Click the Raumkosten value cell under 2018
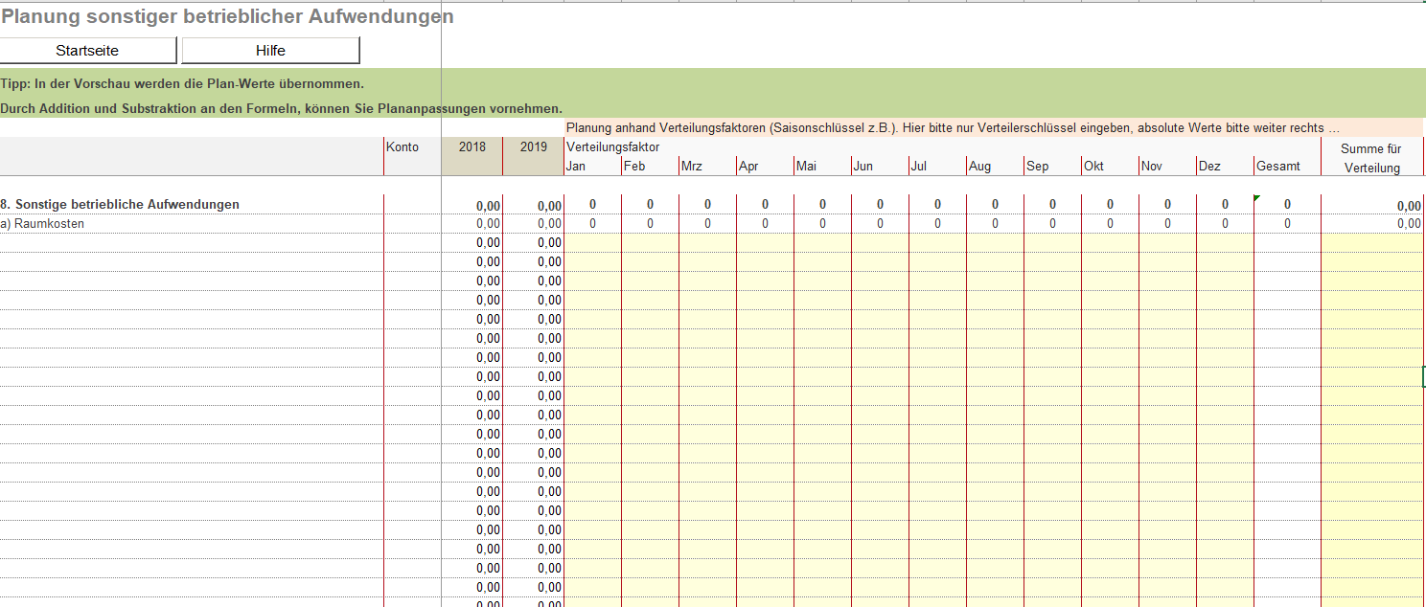1426x607 pixels. [471, 224]
